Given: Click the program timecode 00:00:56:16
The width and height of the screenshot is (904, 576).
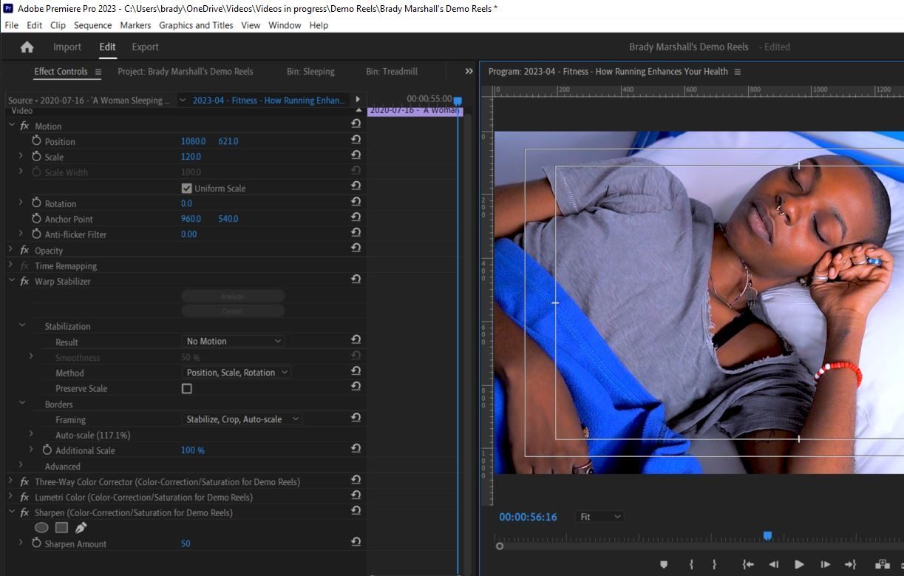Looking at the screenshot, I should click(x=528, y=517).
